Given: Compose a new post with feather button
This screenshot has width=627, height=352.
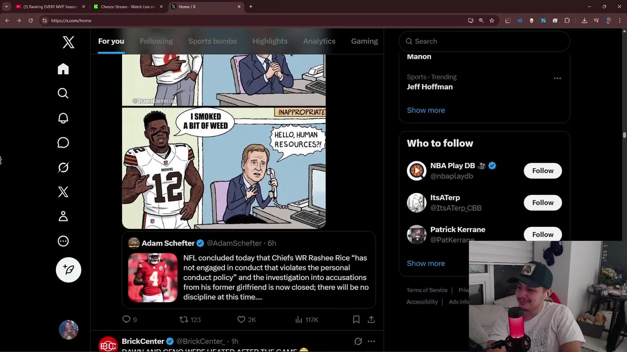Looking at the screenshot, I should pyautogui.click(x=69, y=270).
